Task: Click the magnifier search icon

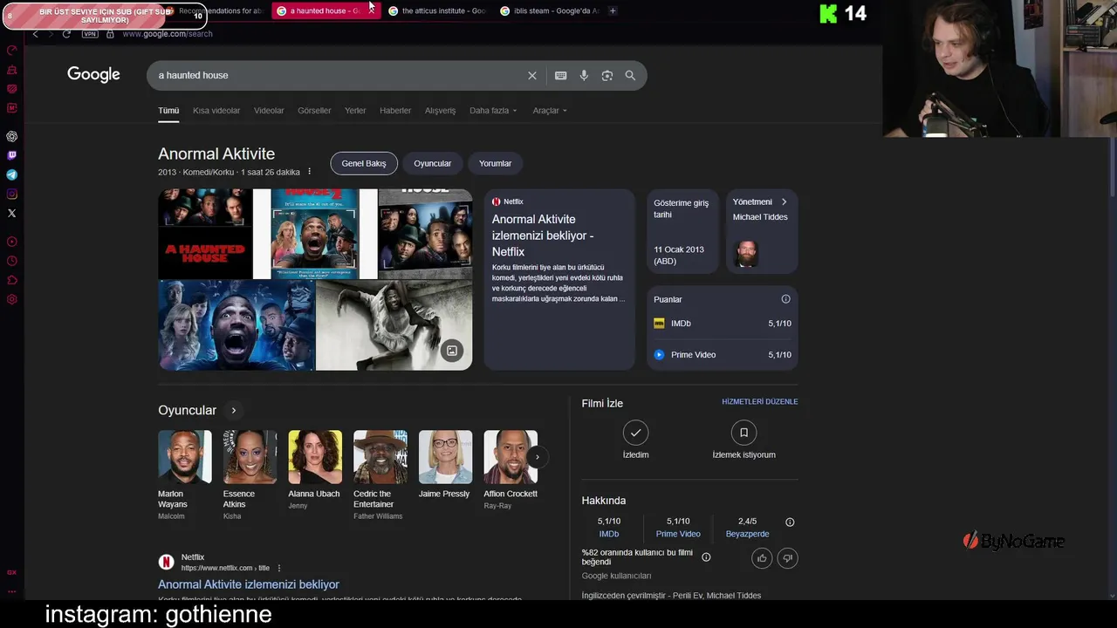Action: pos(630,76)
